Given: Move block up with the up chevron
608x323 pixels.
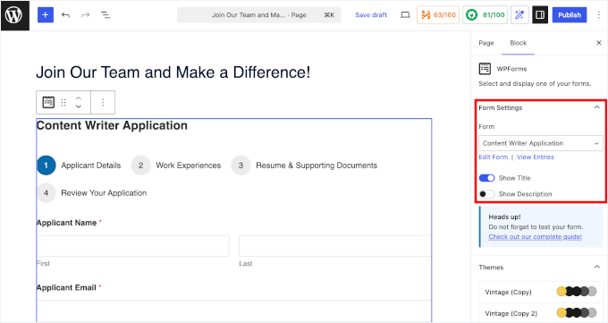Looking at the screenshot, I should (79, 98).
